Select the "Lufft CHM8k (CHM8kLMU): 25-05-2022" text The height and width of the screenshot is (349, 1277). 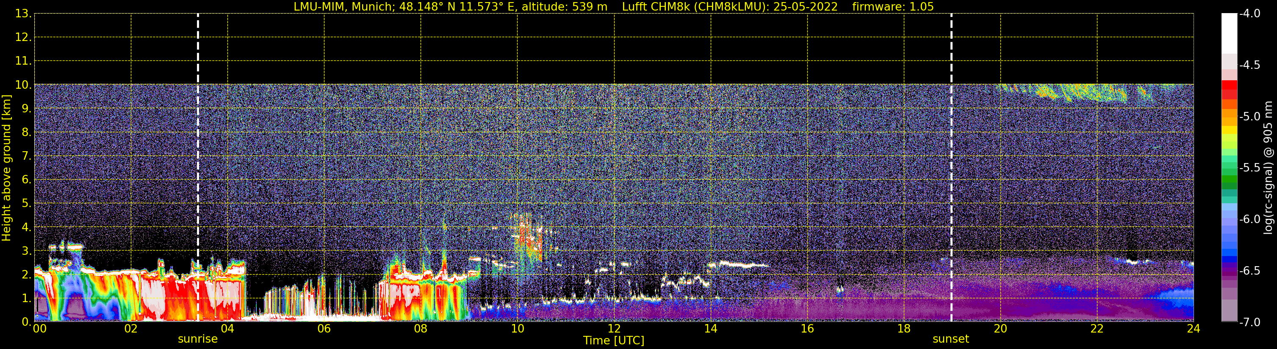(730, 7)
